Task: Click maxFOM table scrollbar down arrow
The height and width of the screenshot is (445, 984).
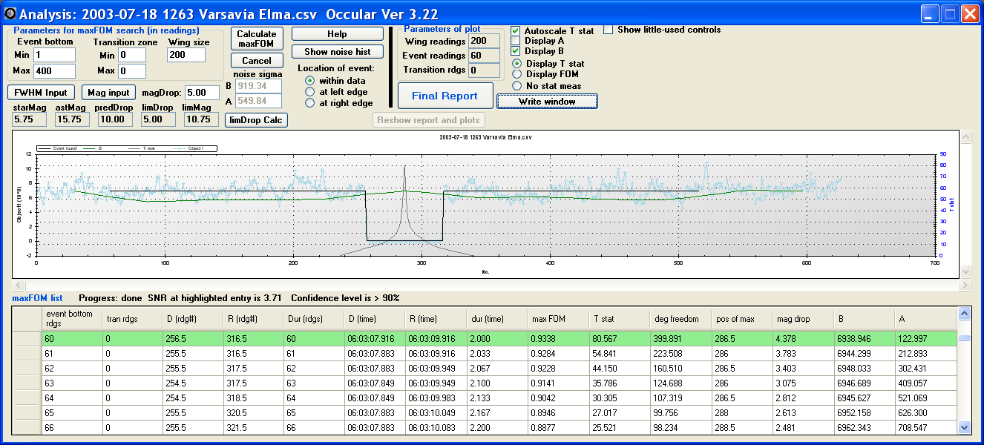Action: pyautogui.click(x=964, y=427)
